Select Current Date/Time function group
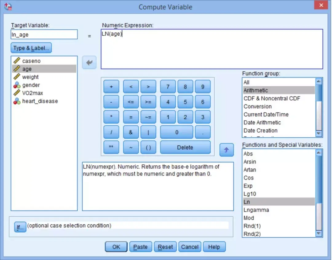Viewport: 332px width, 260px height. click(279, 115)
